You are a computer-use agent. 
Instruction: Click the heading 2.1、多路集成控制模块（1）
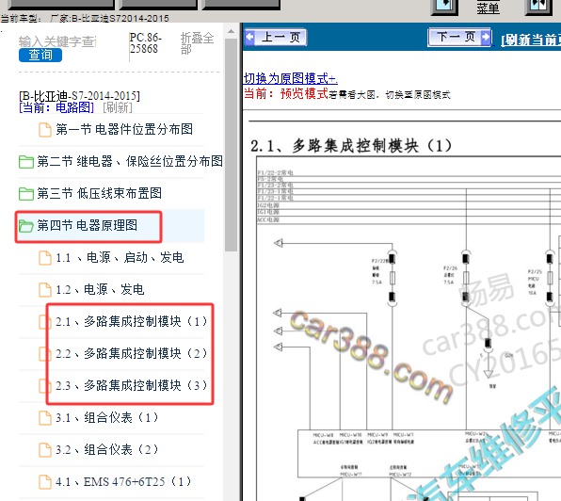[351, 146]
